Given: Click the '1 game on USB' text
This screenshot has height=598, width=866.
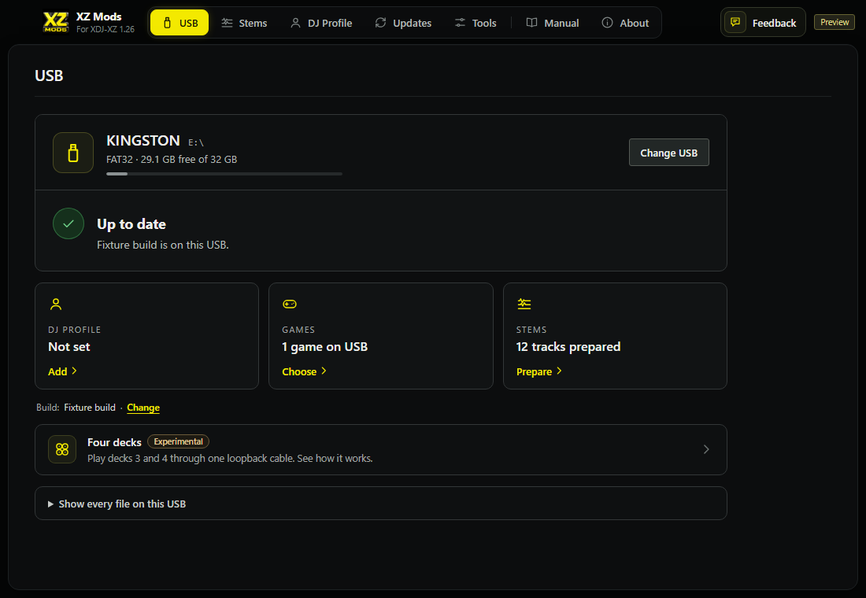Looking at the screenshot, I should [x=324, y=347].
